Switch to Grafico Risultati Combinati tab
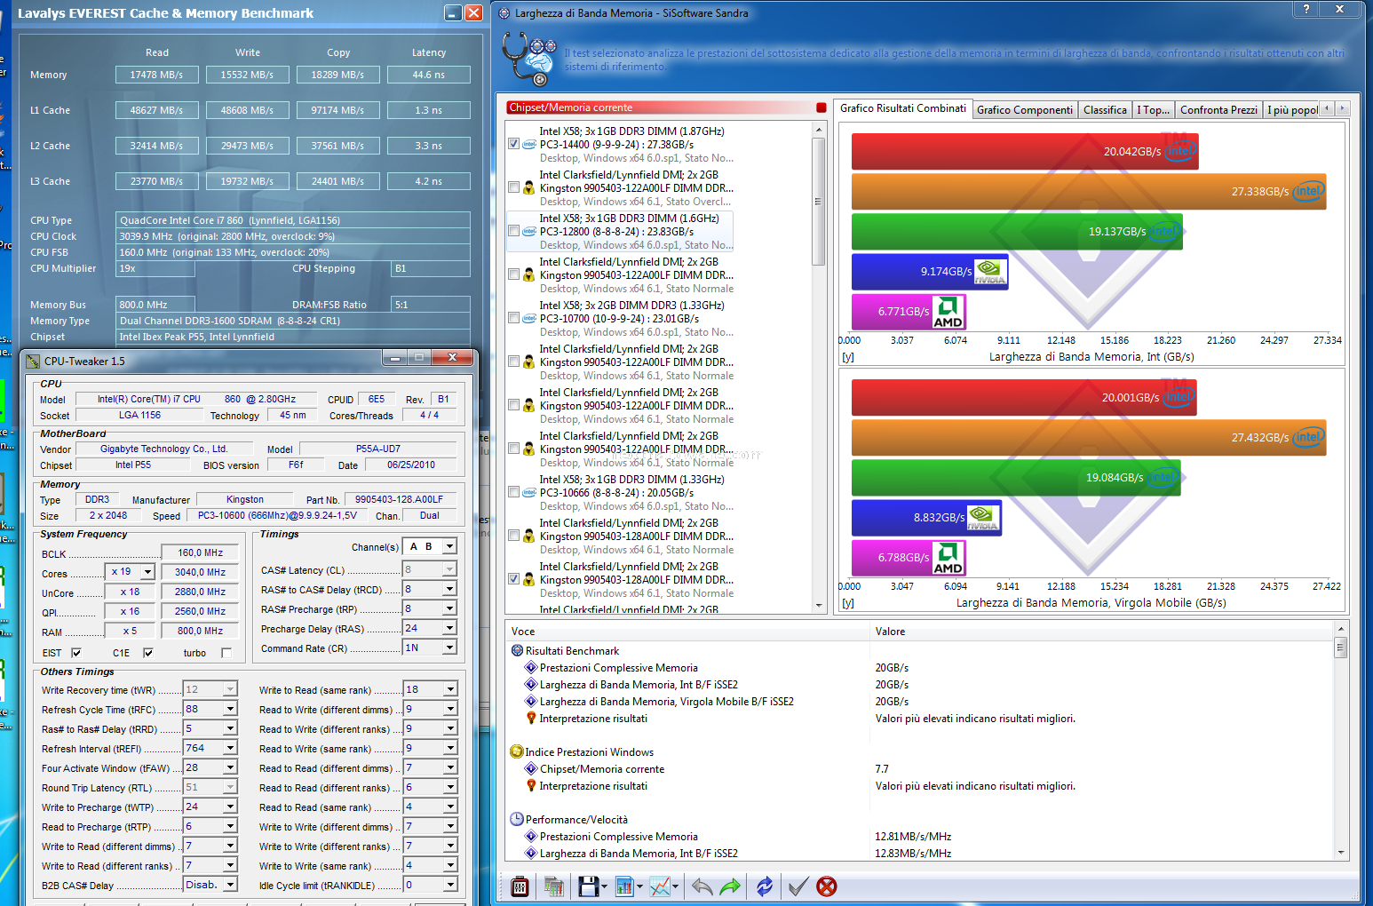Viewport: 1373px width, 906px height. (x=903, y=108)
